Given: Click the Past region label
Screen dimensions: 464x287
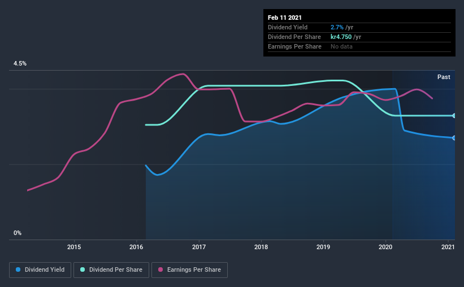Looking at the screenshot, I should coord(444,77).
